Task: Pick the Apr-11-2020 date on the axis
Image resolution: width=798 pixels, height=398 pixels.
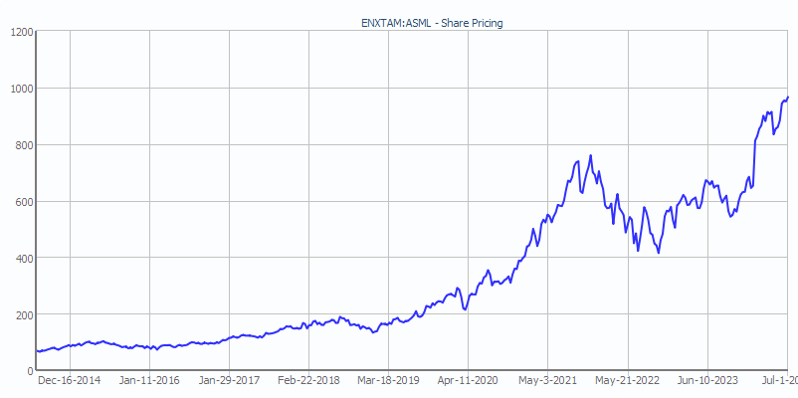Action: [x=468, y=380]
